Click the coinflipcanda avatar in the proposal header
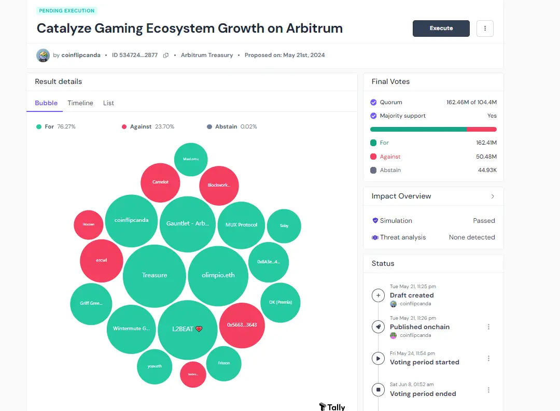 click(43, 55)
